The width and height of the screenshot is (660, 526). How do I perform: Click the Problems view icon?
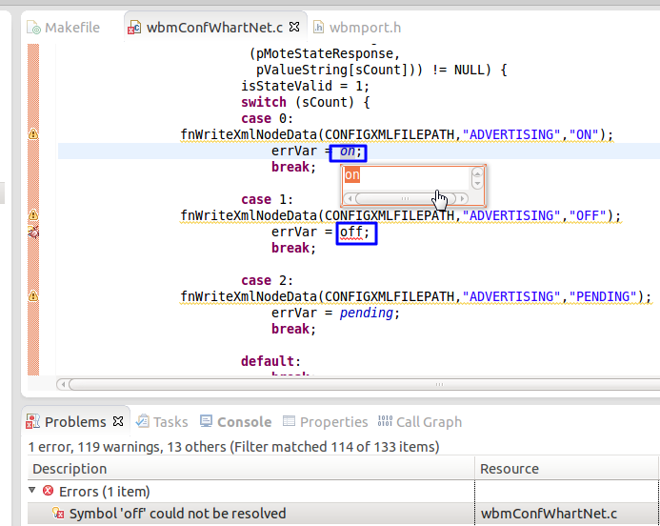32,421
